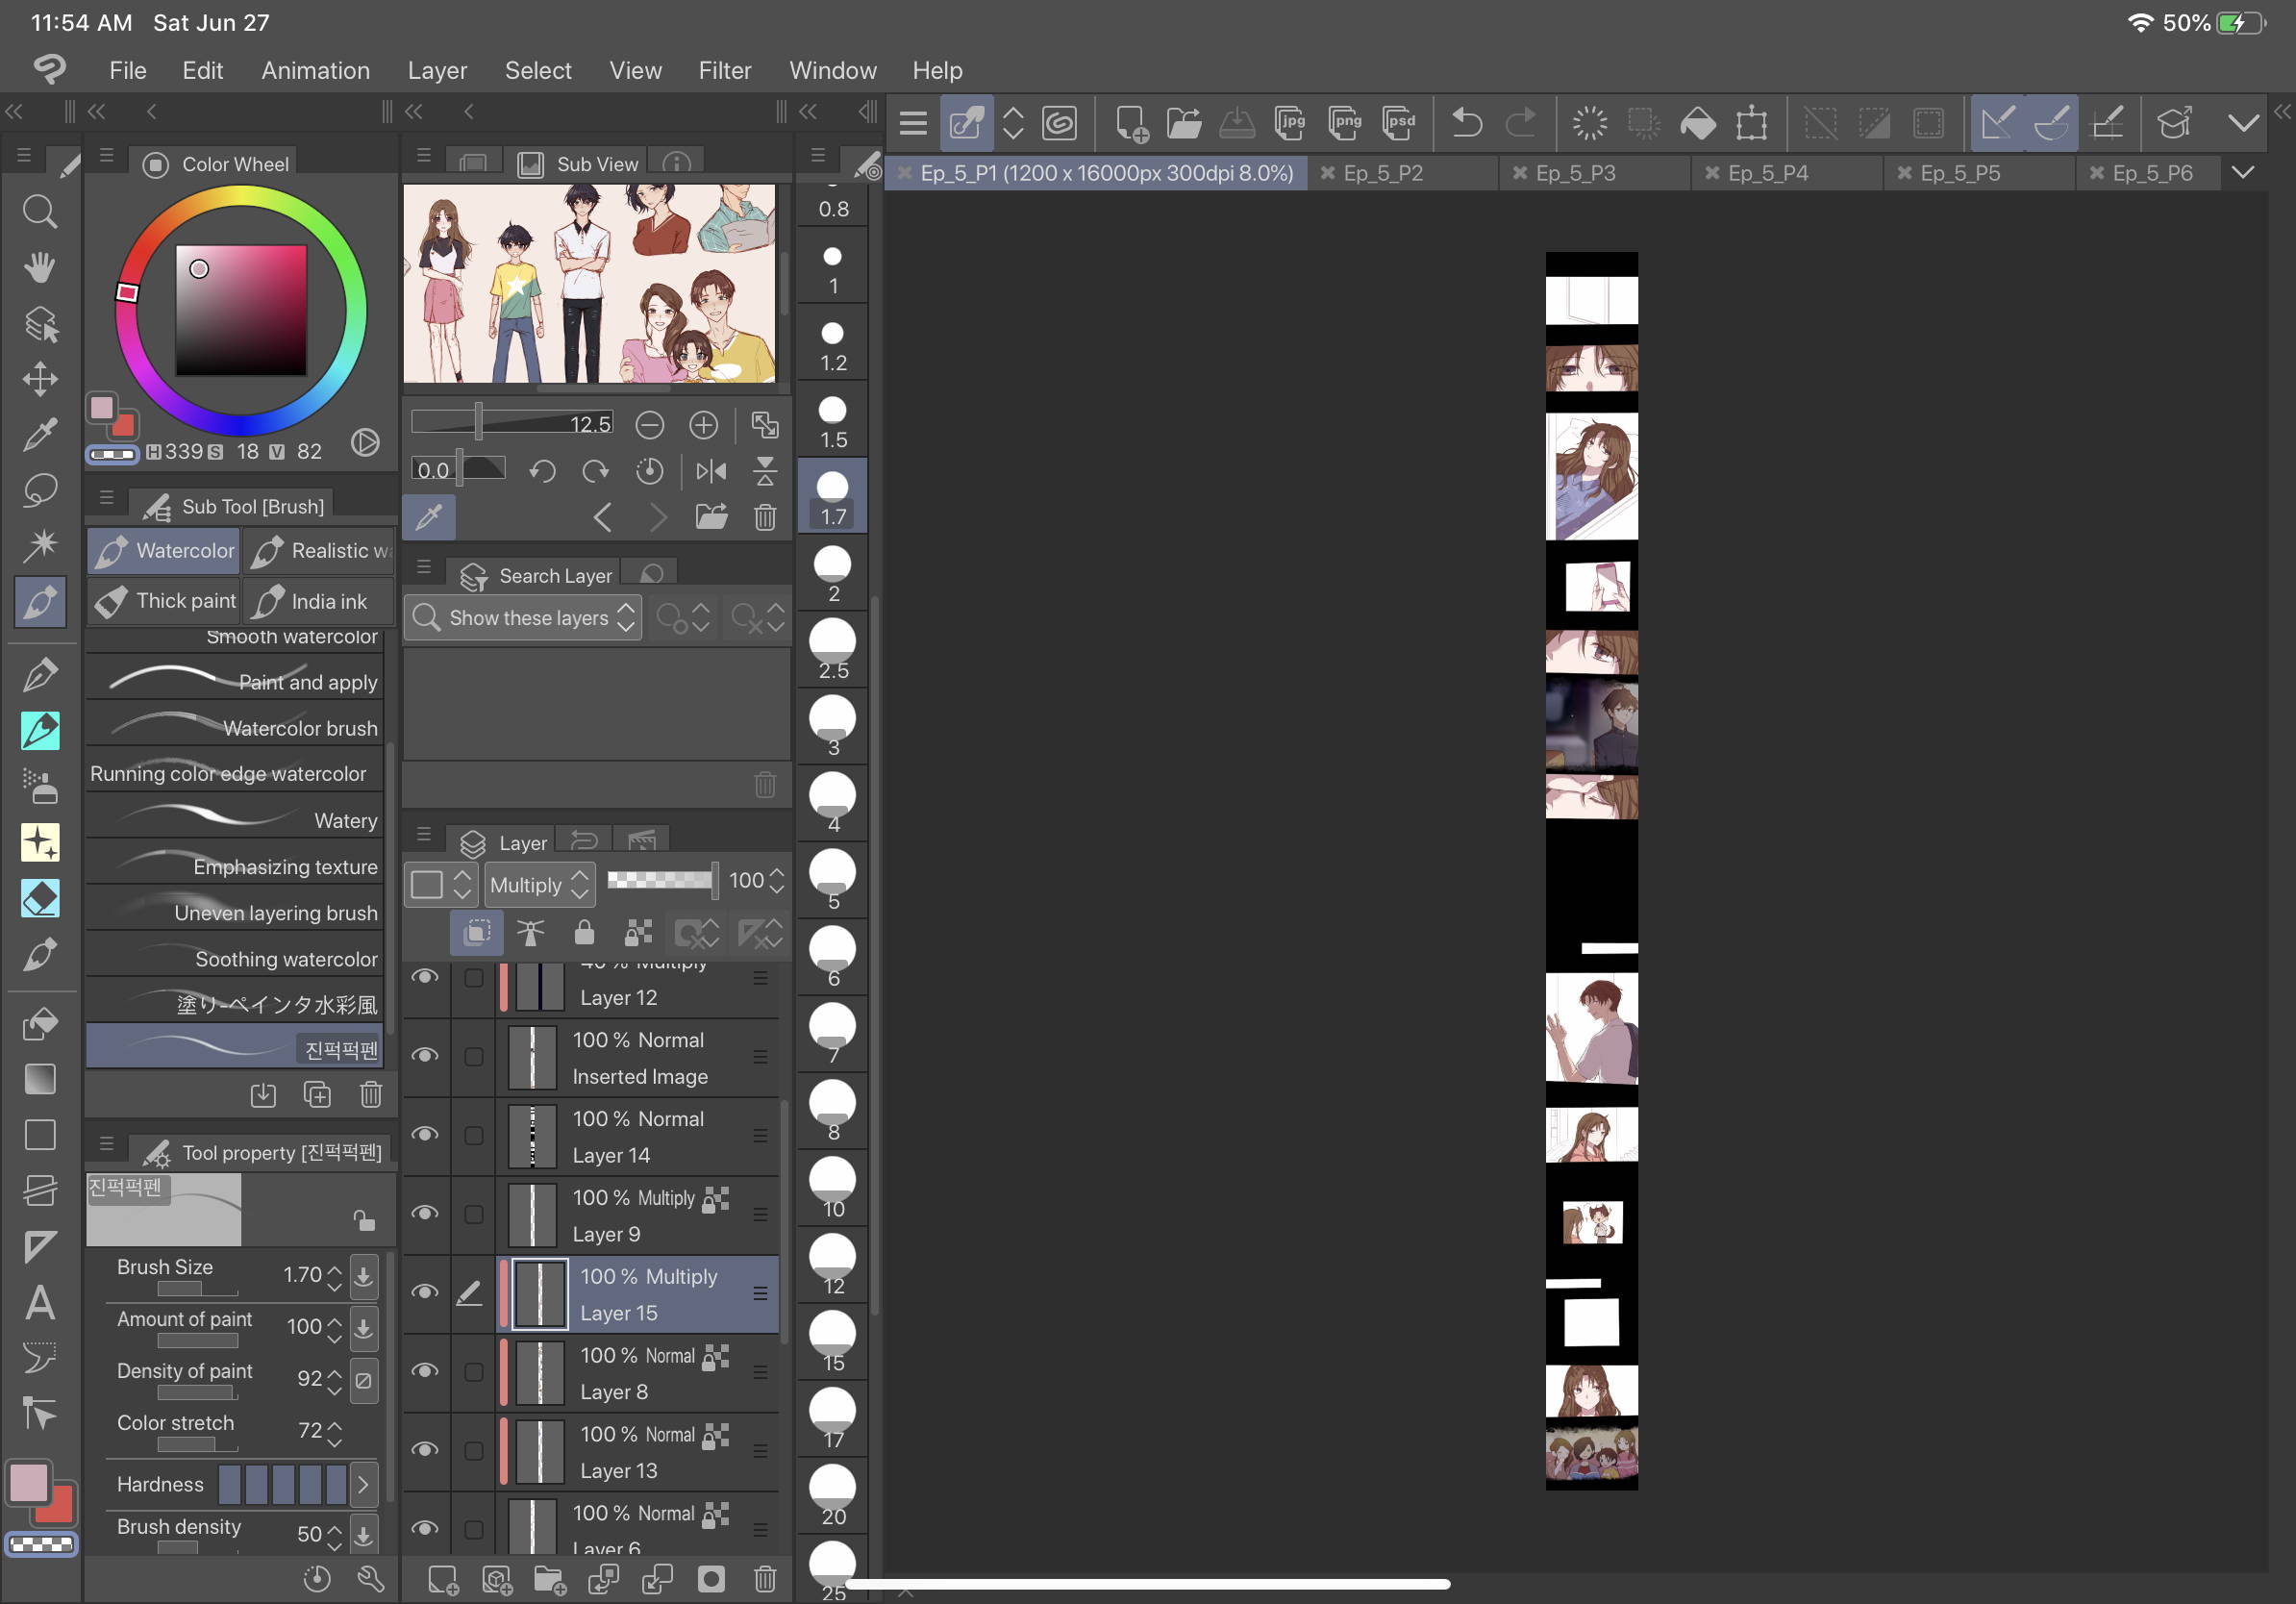
Task: Select the Watercolor sub tool group
Action: pos(164,551)
